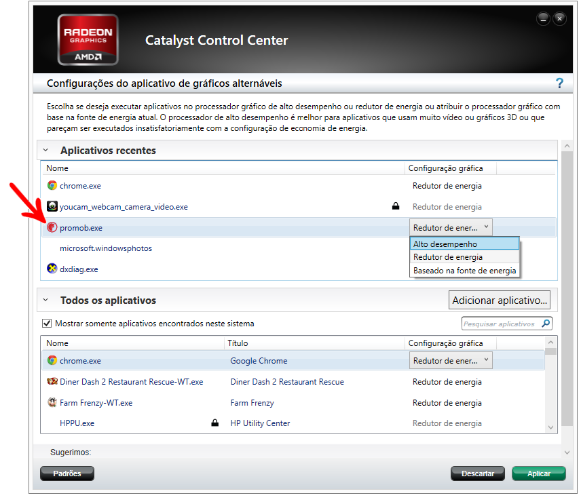This screenshot has width=581, height=502.
Task: Click the dxdiag.exe app icon
Action: tap(52, 269)
